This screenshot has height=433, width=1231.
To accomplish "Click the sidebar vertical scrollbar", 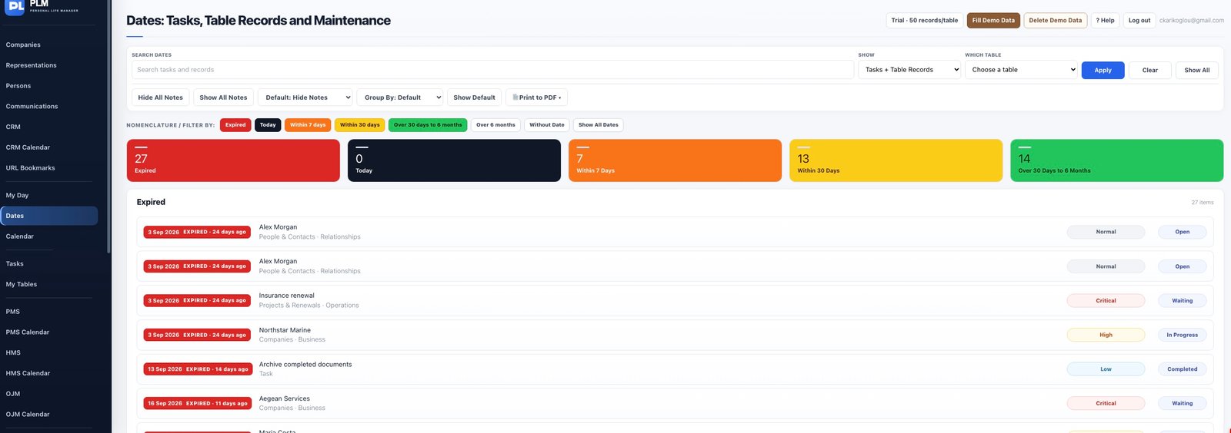I will pos(108,127).
